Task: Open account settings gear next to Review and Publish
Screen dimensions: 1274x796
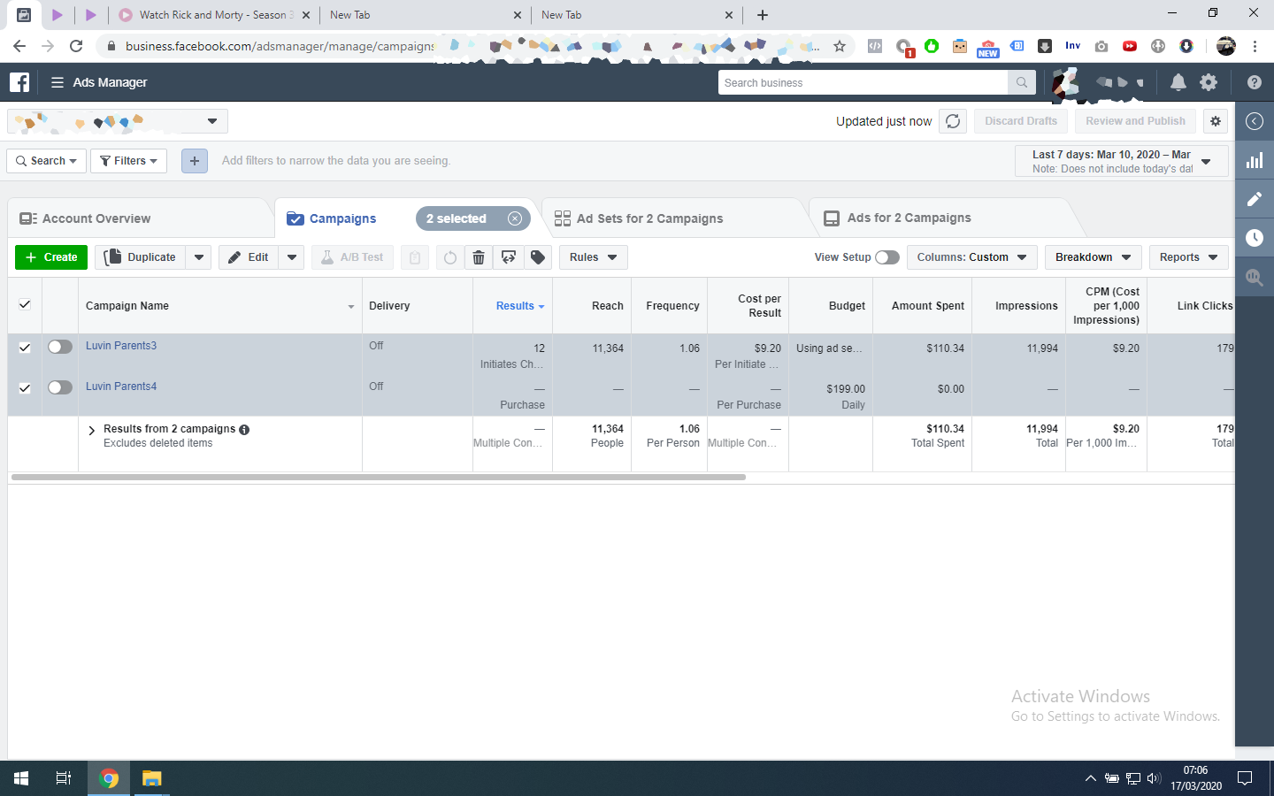Action: (1216, 121)
